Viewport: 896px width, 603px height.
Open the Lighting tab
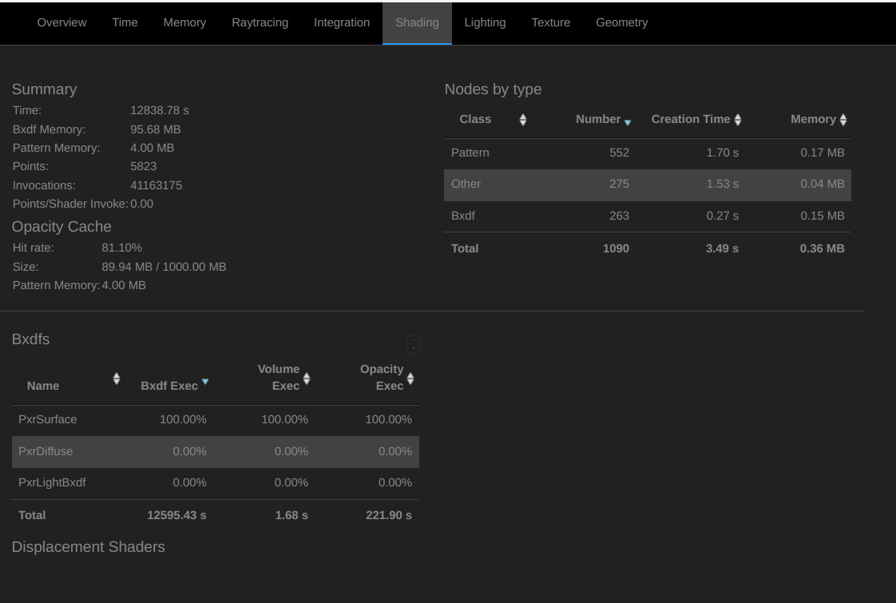pyautogui.click(x=485, y=22)
